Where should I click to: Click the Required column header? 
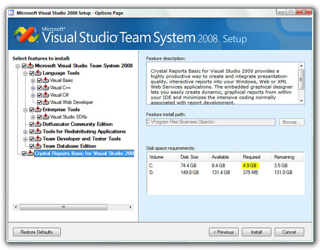coord(256,157)
